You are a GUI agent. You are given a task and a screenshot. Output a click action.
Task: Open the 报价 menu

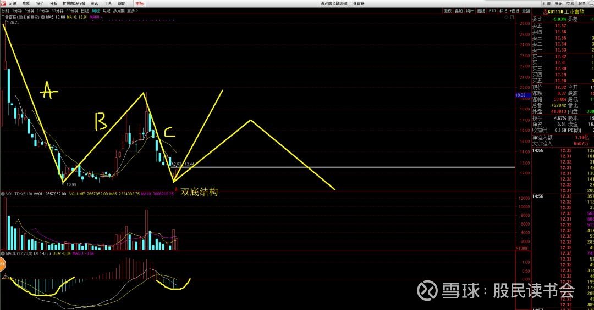[40, 3]
